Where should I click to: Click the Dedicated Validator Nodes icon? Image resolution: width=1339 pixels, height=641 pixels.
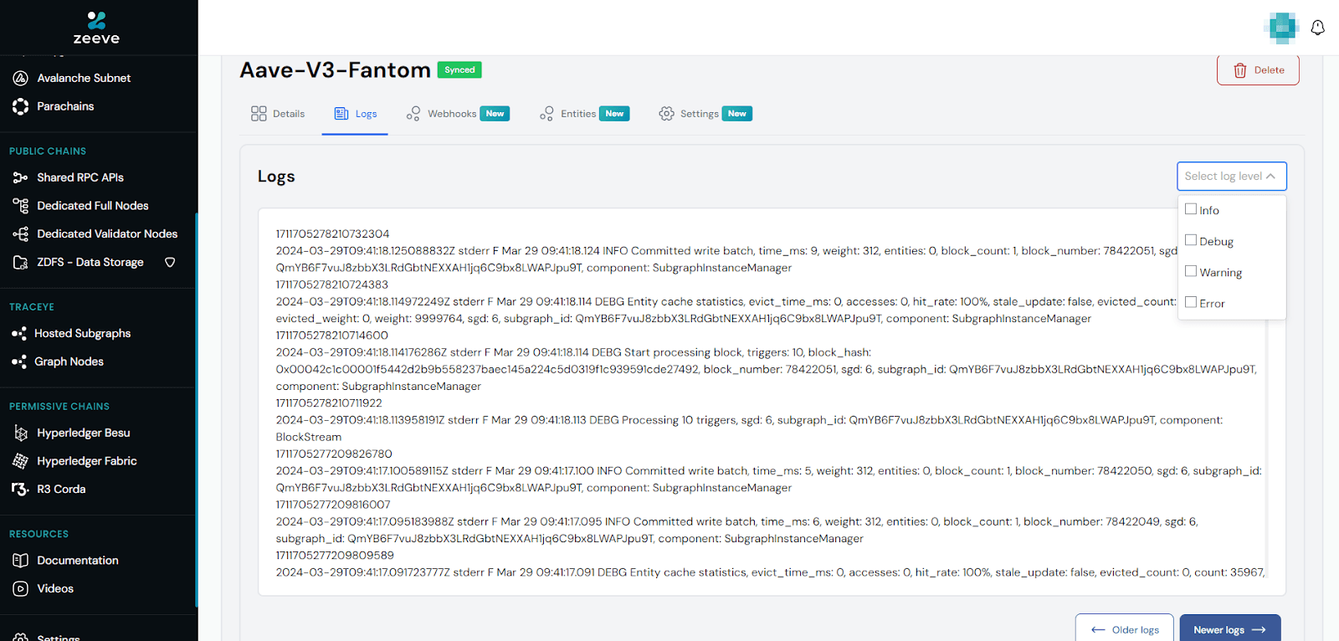pyautogui.click(x=21, y=234)
